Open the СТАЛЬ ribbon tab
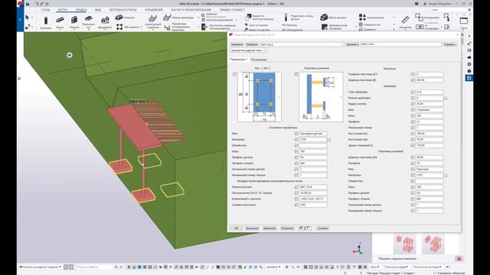Screen dimensions: 490x275 45,10
